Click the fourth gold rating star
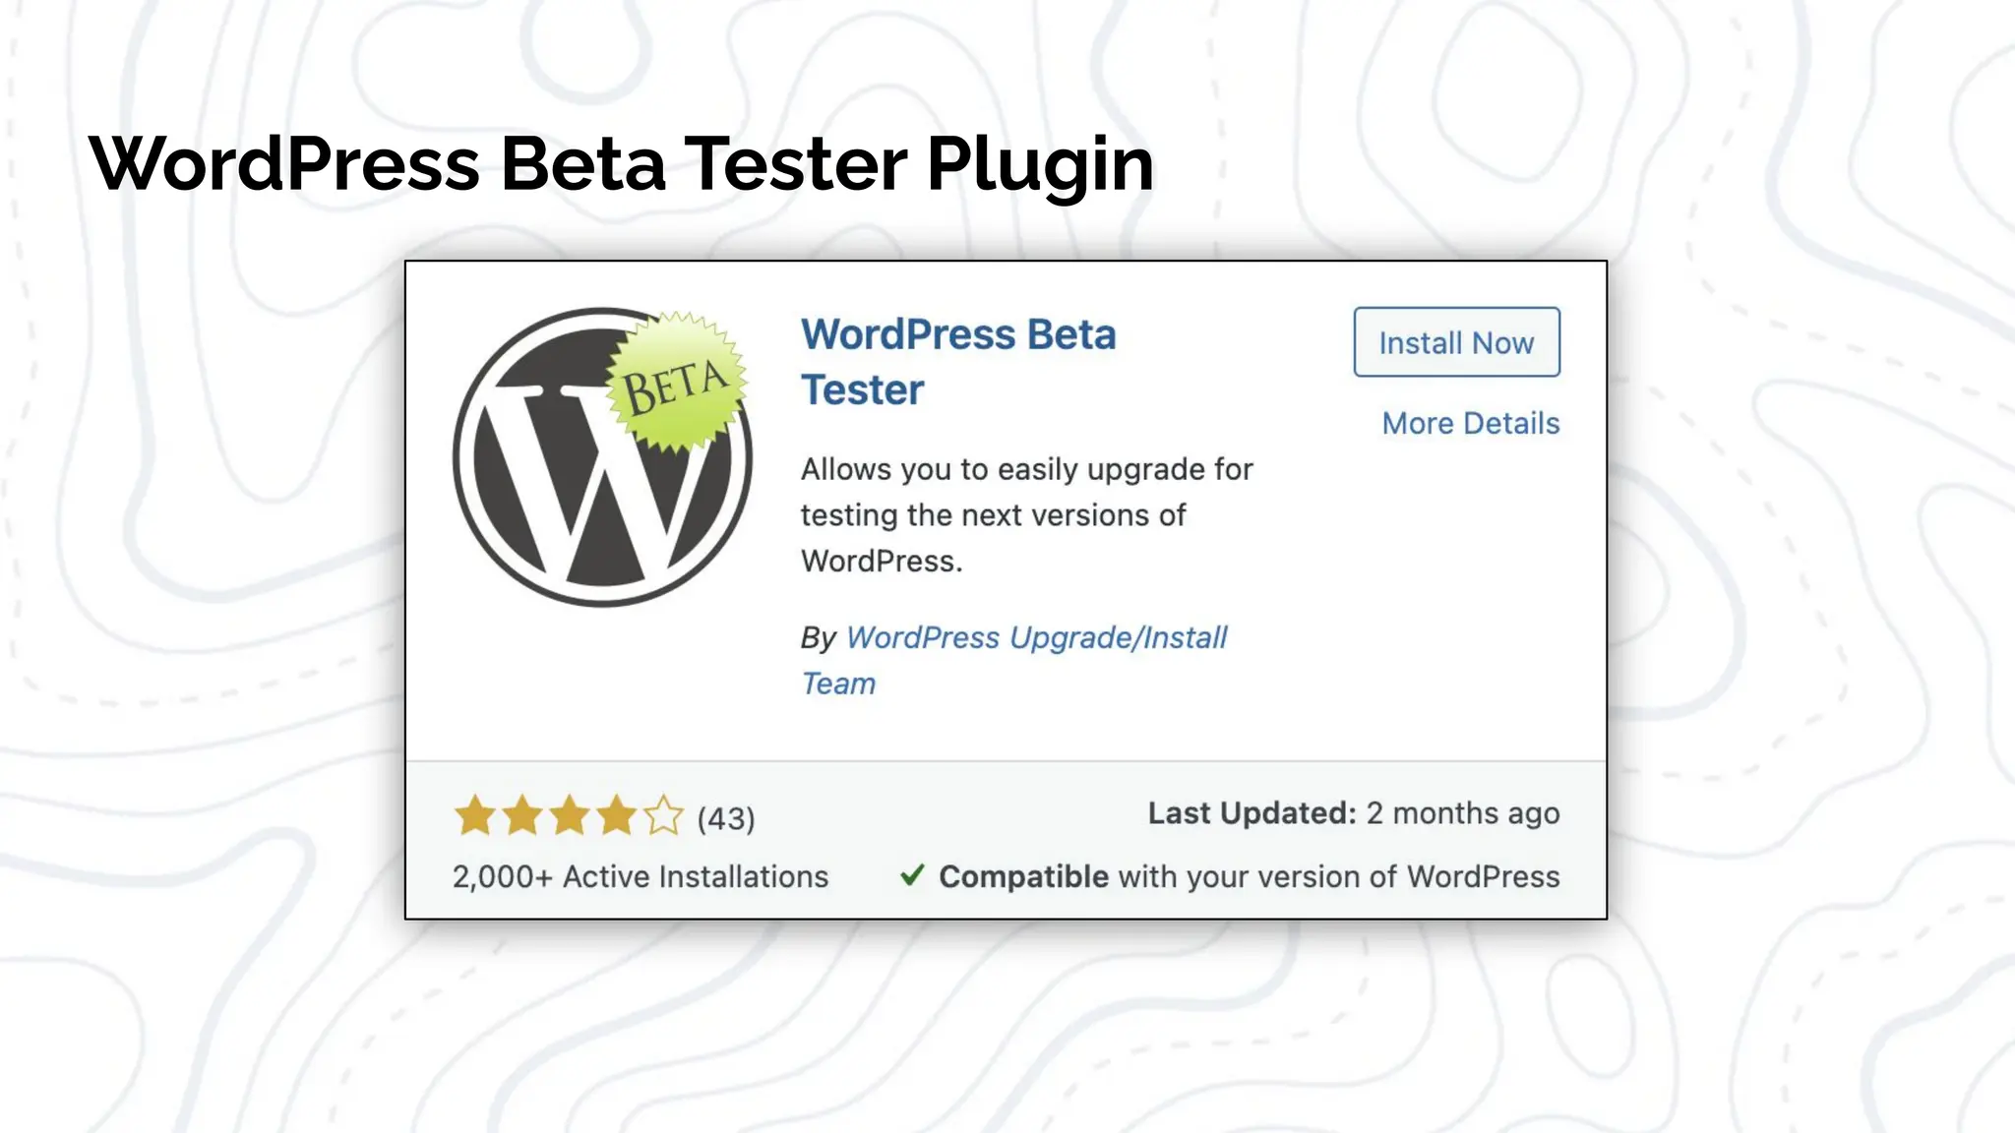 [617, 815]
